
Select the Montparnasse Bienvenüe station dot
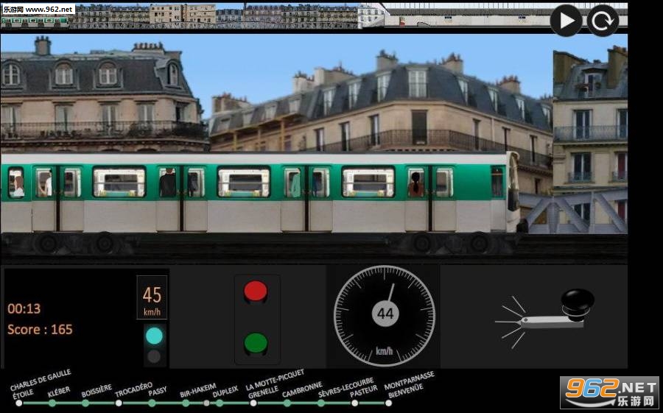[388, 403]
